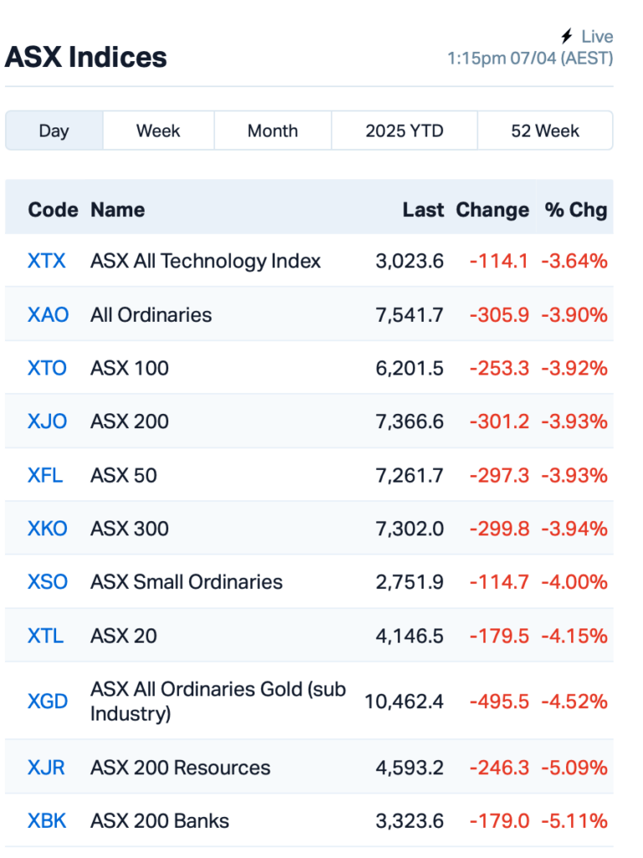Image resolution: width=643 pixels, height=858 pixels.
Task: Open the XFL ASX 50 link
Action: tap(45, 475)
